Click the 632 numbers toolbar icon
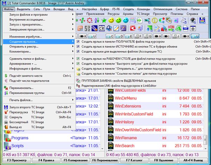 click(x=87, y=28)
